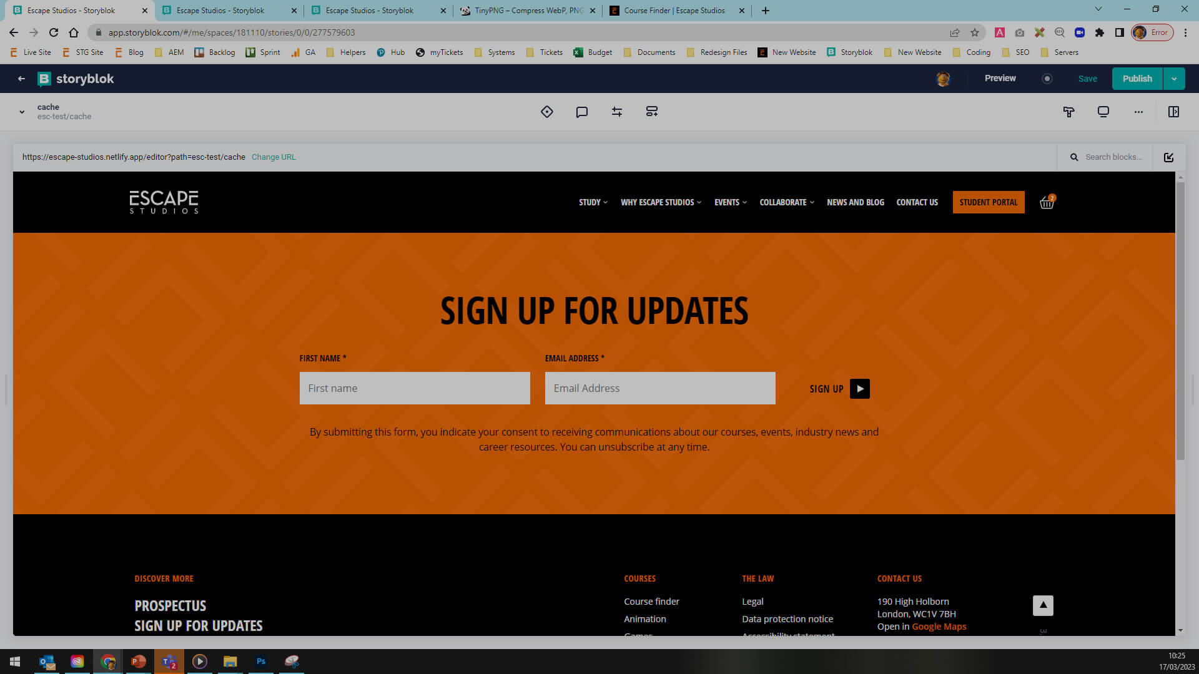The height and width of the screenshot is (674, 1199).
Task: Switch to desktop device preview icon
Action: 1103,112
